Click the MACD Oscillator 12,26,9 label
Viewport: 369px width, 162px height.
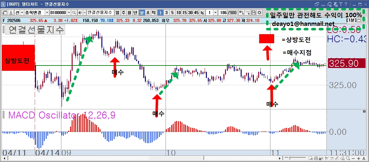(62, 115)
